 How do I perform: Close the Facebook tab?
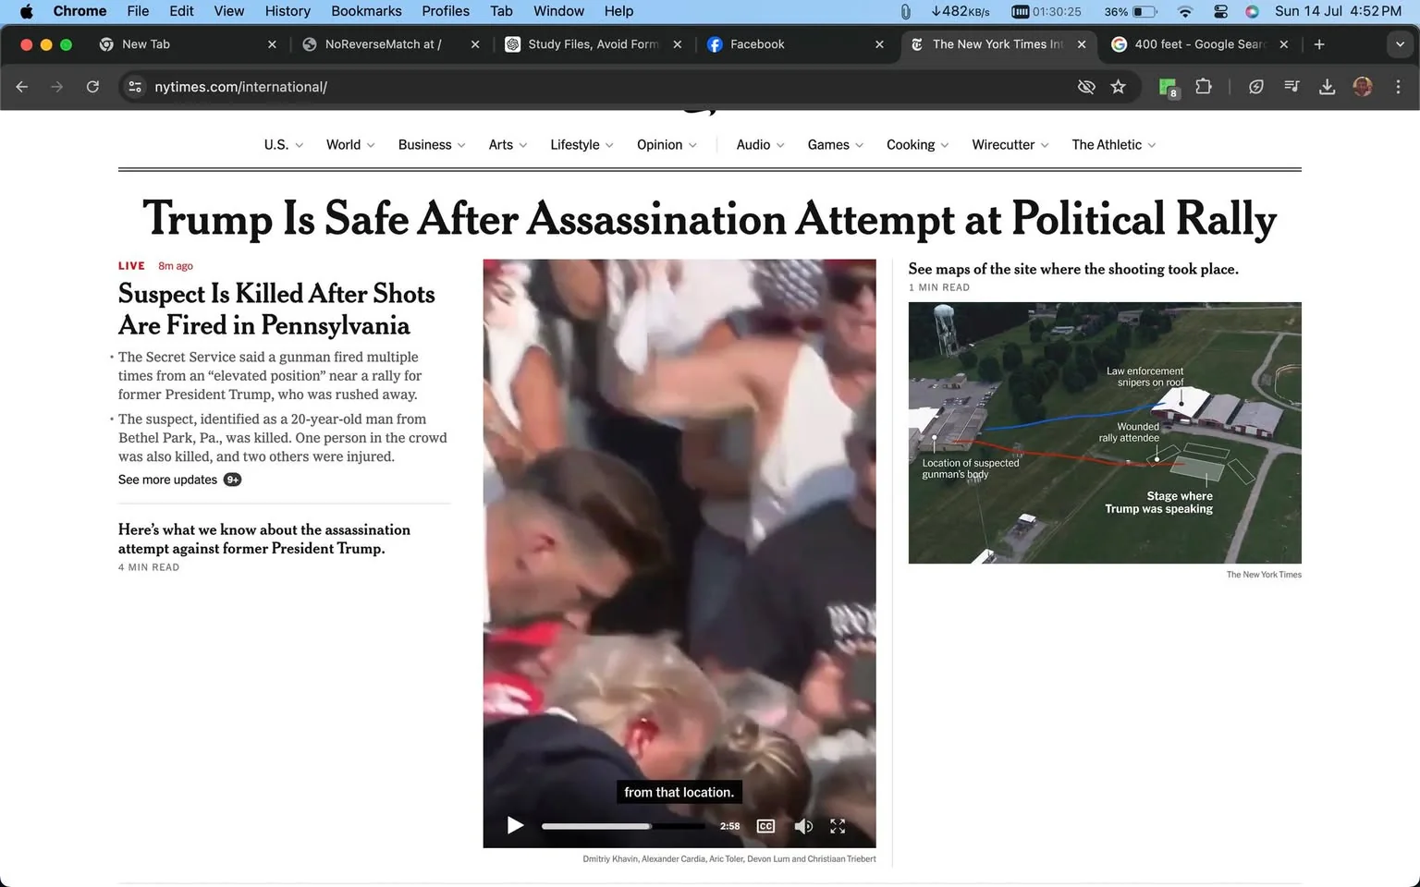click(879, 44)
